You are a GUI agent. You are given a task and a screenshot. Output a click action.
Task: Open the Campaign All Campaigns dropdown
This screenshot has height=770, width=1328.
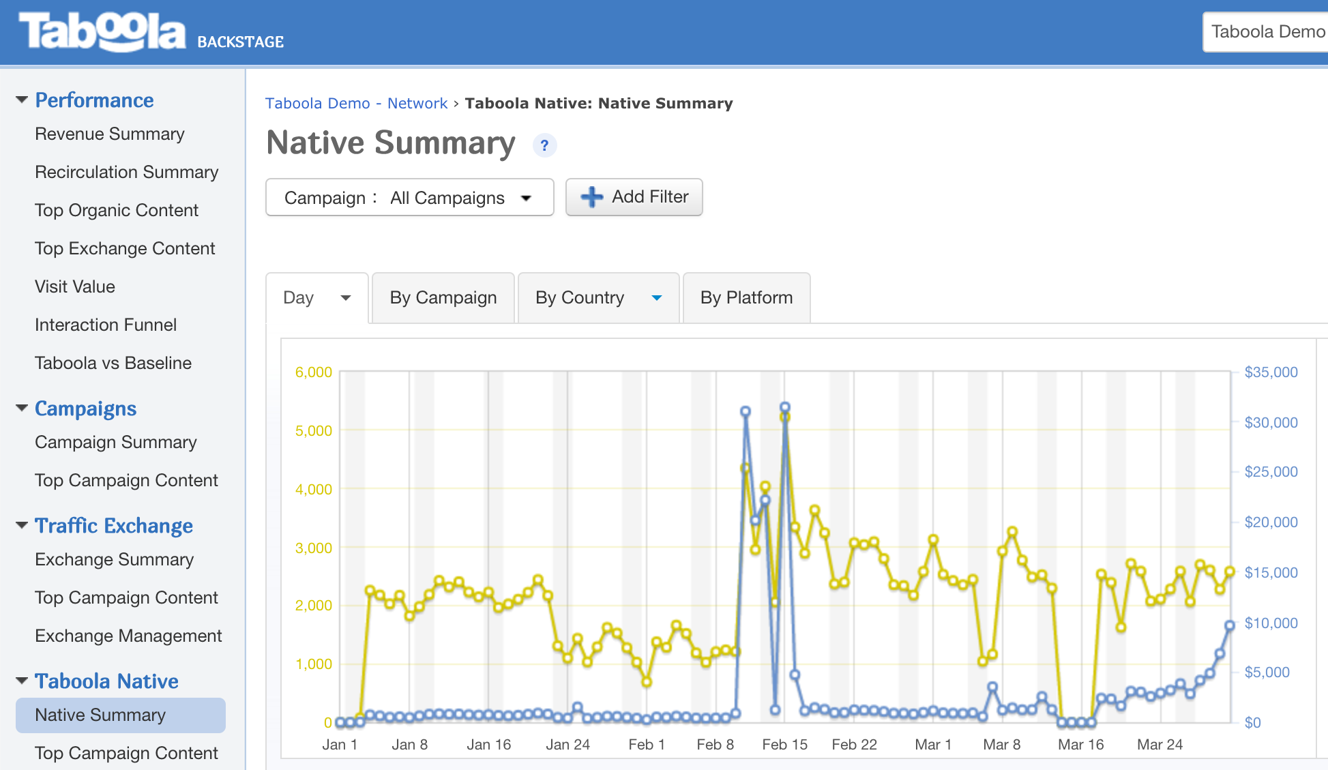409,198
